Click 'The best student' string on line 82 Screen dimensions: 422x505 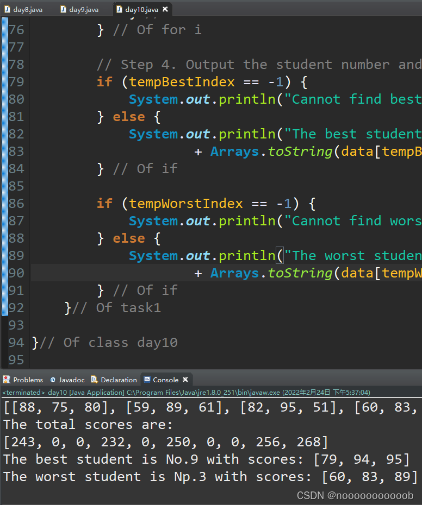(352, 134)
